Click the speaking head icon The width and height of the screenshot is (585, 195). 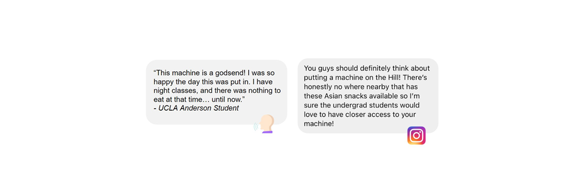[x=266, y=123]
